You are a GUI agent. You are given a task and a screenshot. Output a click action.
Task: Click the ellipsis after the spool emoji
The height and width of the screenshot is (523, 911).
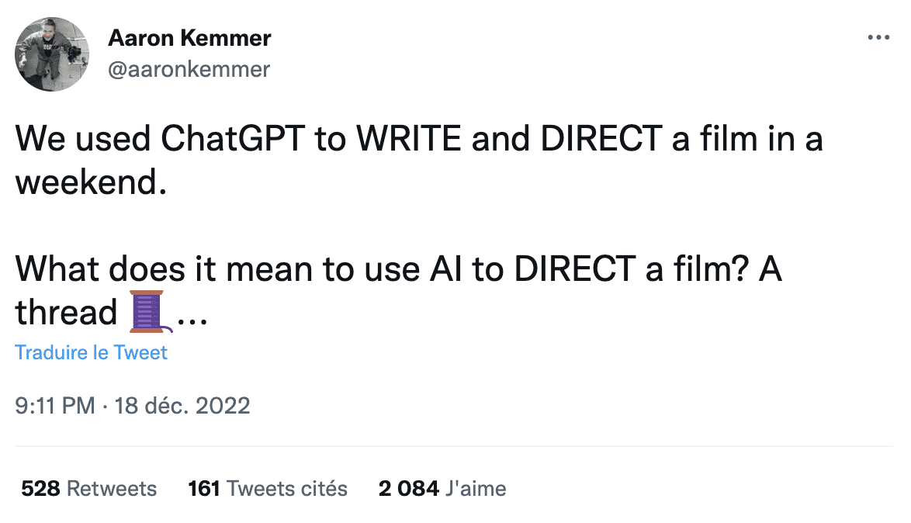pos(192,313)
